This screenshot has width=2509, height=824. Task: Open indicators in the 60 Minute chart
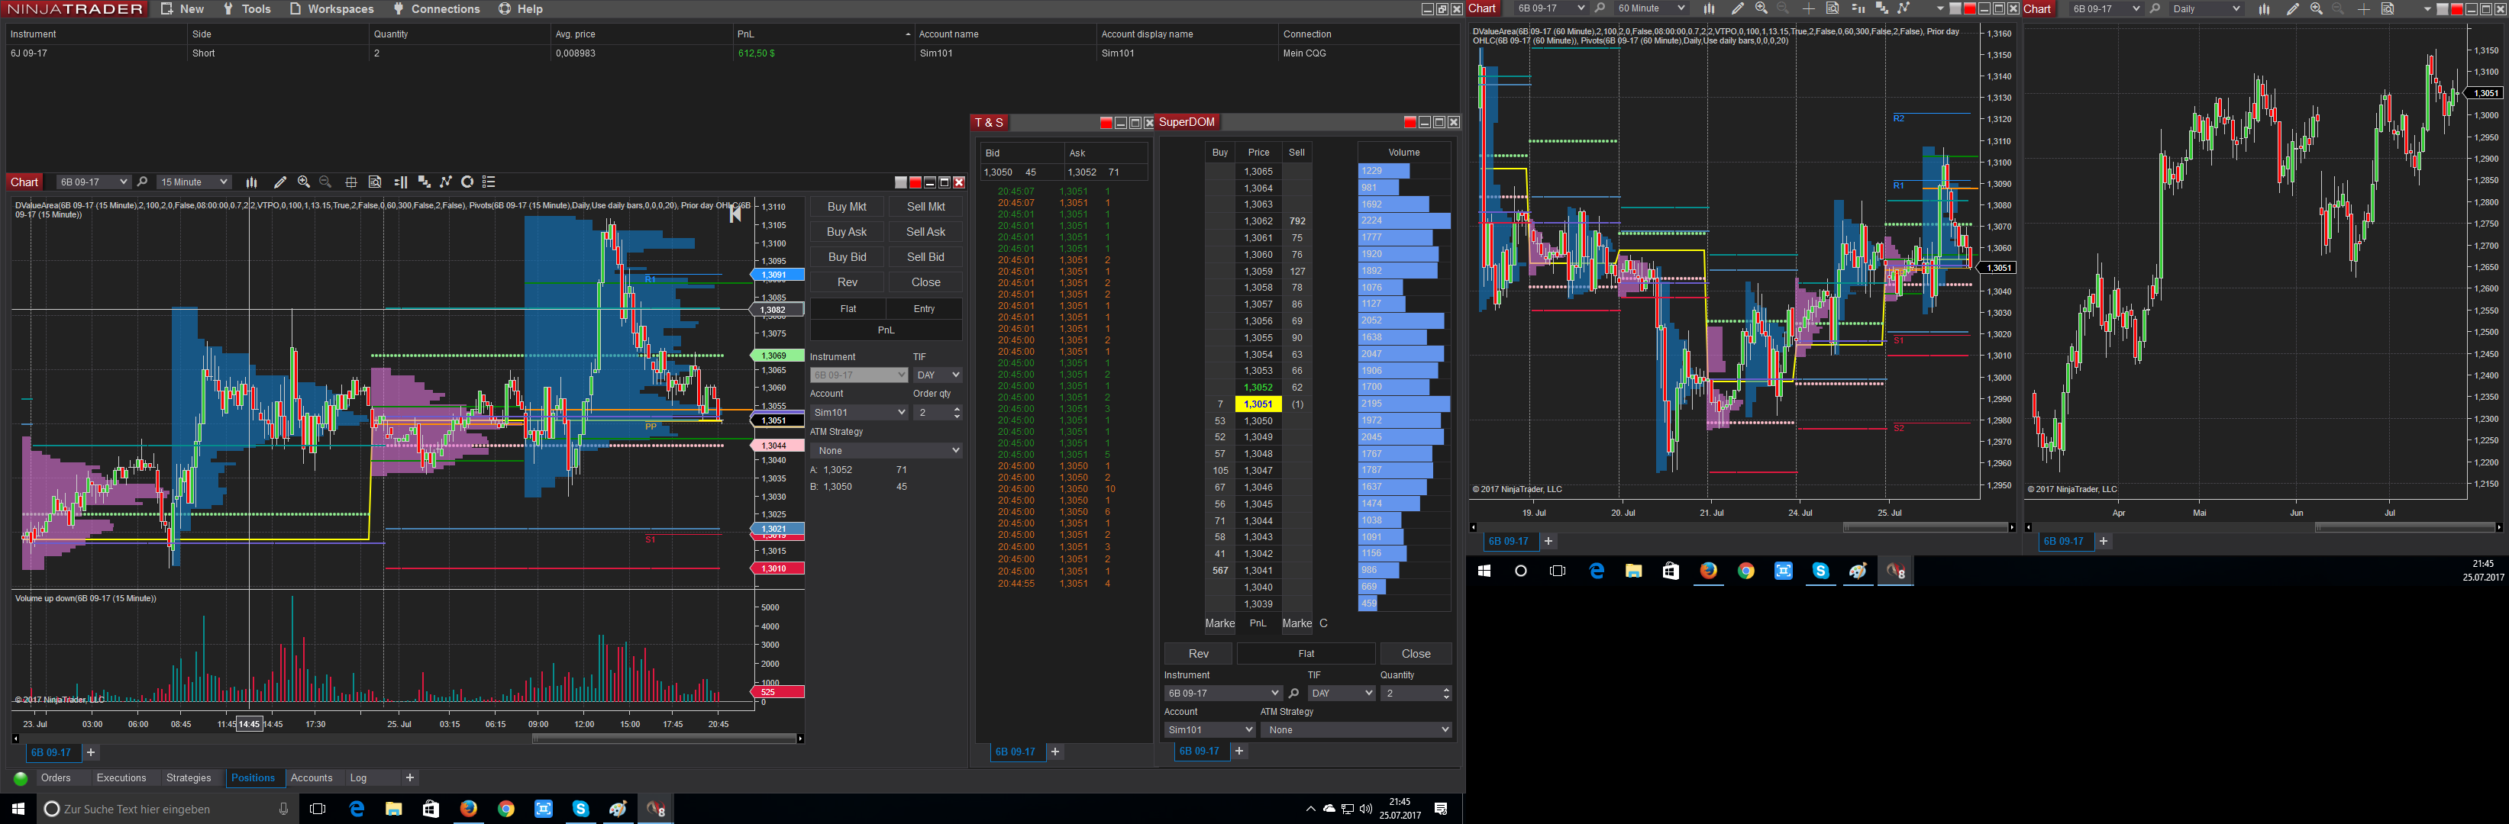[x=1904, y=8]
